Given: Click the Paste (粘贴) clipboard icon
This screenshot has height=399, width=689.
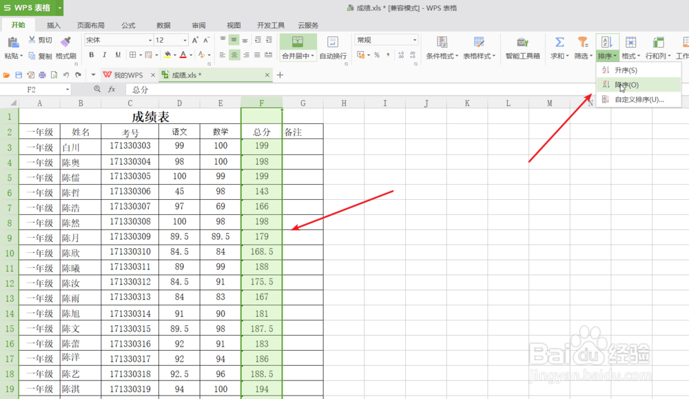Looking at the screenshot, I should pyautogui.click(x=13, y=43).
